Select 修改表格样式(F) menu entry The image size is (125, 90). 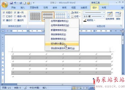click(x=62, y=34)
